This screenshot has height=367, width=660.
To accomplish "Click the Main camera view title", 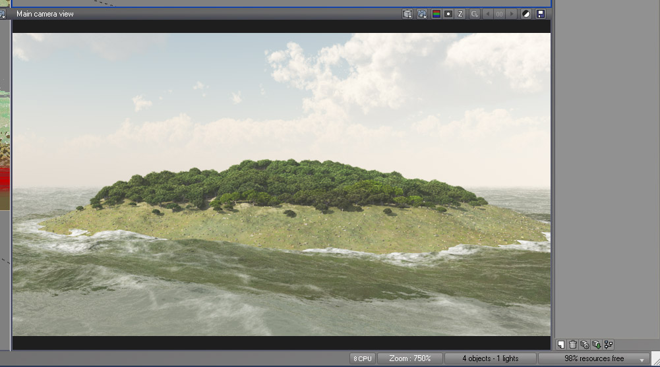I will coord(45,14).
